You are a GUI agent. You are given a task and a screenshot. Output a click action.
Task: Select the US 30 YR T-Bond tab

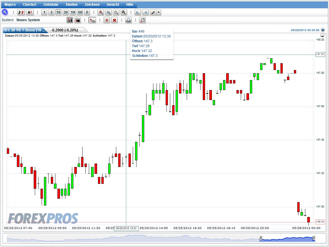click(x=25, y=30)
